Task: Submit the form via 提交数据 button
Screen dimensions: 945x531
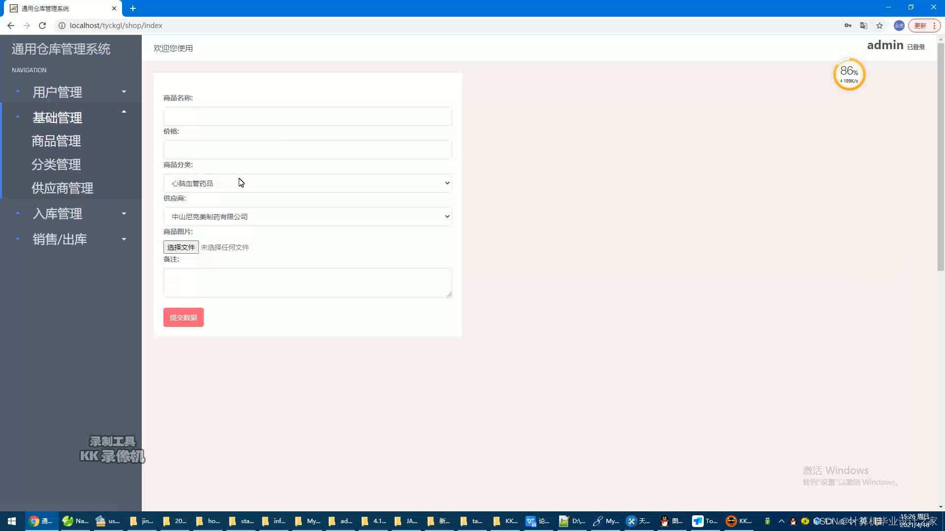Action: (x=183, y=317)
